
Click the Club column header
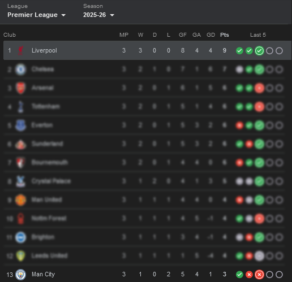tap(10, 35)
